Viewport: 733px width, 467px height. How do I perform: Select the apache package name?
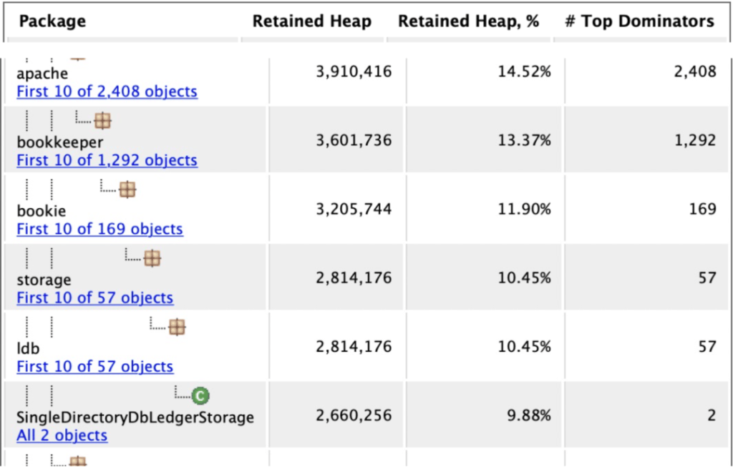(42, 74)
